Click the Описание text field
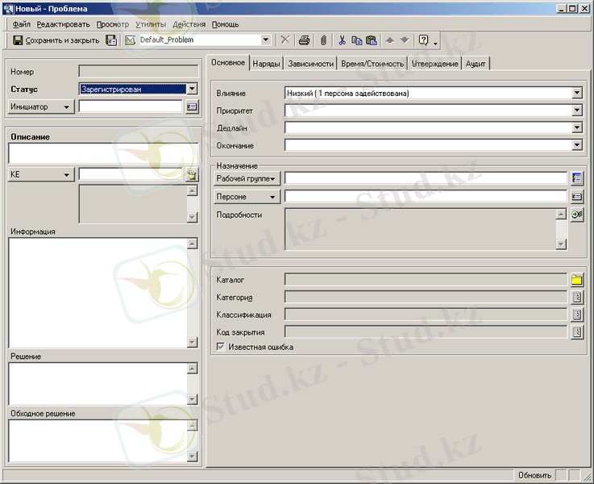 (102, 152)
